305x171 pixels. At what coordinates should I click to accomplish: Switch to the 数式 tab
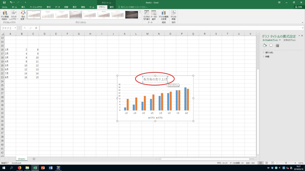(49, 7)
